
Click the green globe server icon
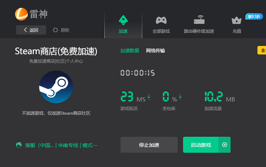(x=19, y=145)
